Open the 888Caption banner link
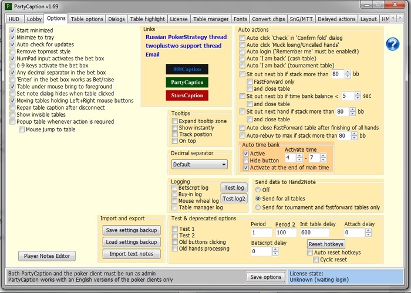411x293 pixels. click(187, 69)
